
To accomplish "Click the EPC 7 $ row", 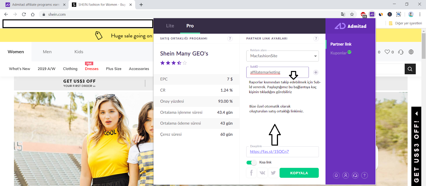I will point(196,79).
